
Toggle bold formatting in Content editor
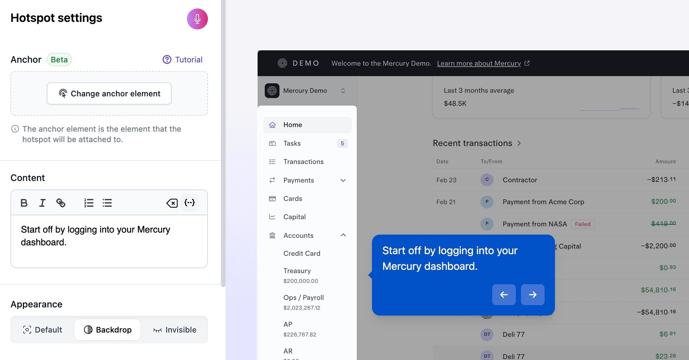tap(24, 203)
